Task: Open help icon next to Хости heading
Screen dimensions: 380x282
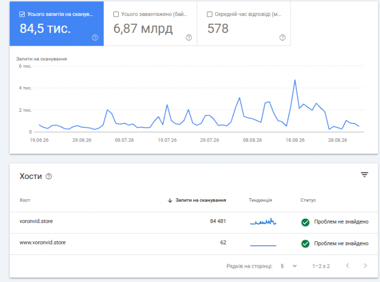Action: (x=49, y=176)
